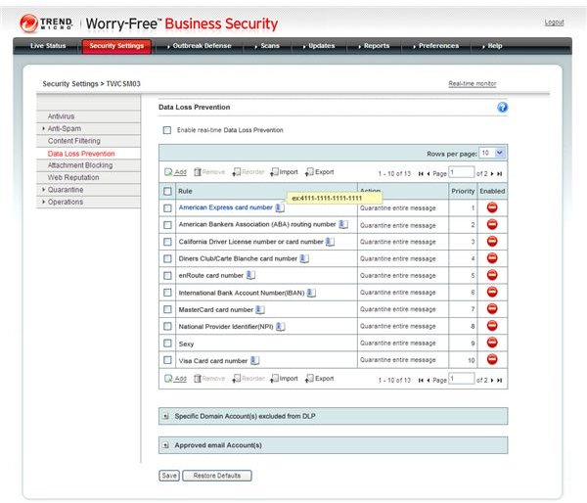Click info icon next to American Express card number
This screenshot has width=587, height=503.
280,207
